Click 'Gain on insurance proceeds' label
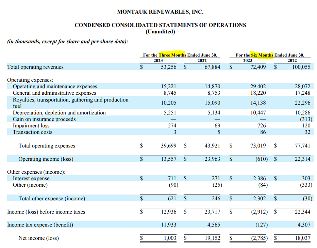Screen dimensions: 317x248 click(44, 119)
